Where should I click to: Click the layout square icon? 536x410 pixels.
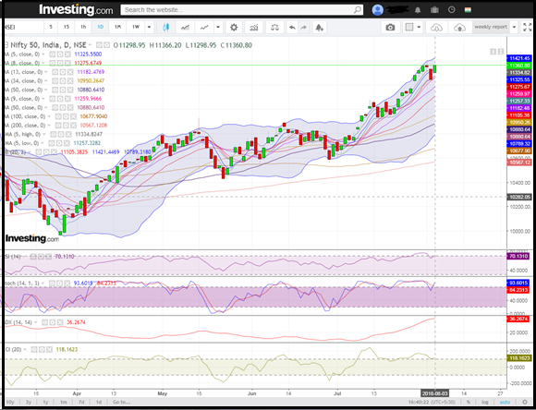(x=409, y=27)
